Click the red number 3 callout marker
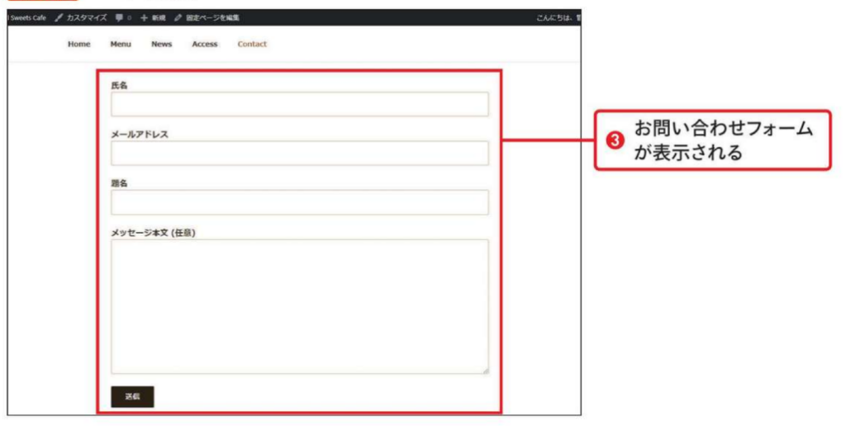Viewport: 846px width, 426px height. point(614,141)
